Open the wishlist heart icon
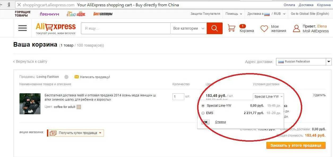 [x=264, y=29]
